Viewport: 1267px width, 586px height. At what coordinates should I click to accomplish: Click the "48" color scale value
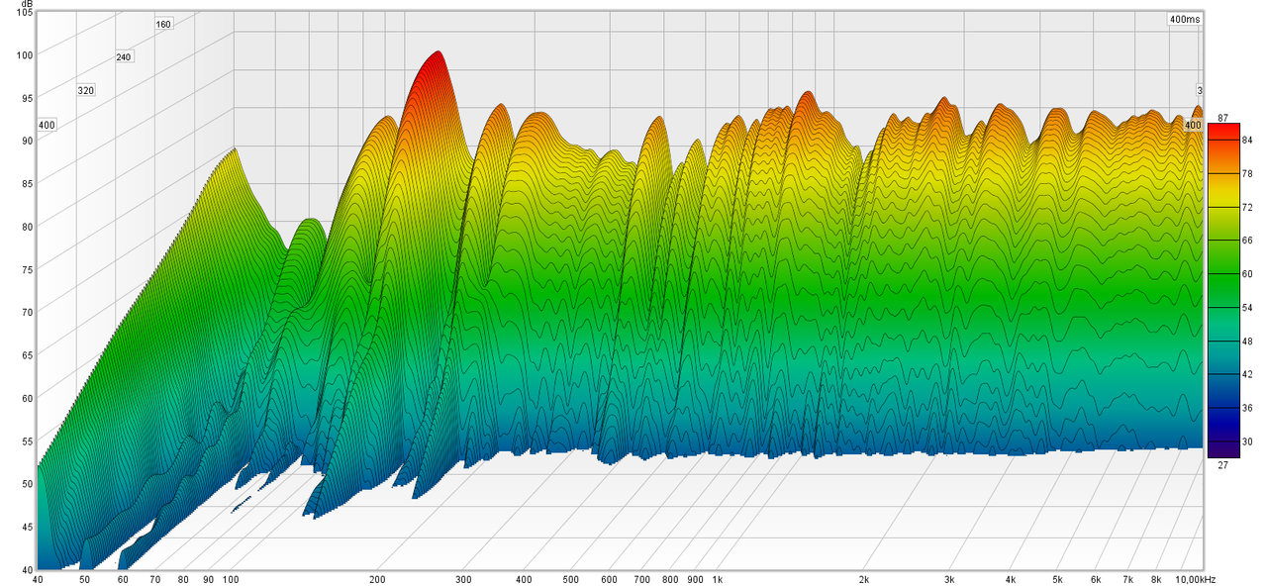tap(1247, 342)
